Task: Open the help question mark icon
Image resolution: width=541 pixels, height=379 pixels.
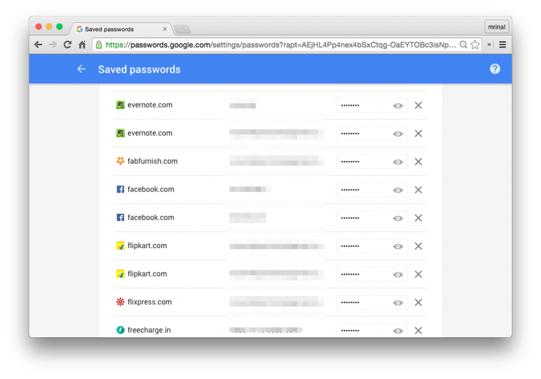Action: point(495,69)
